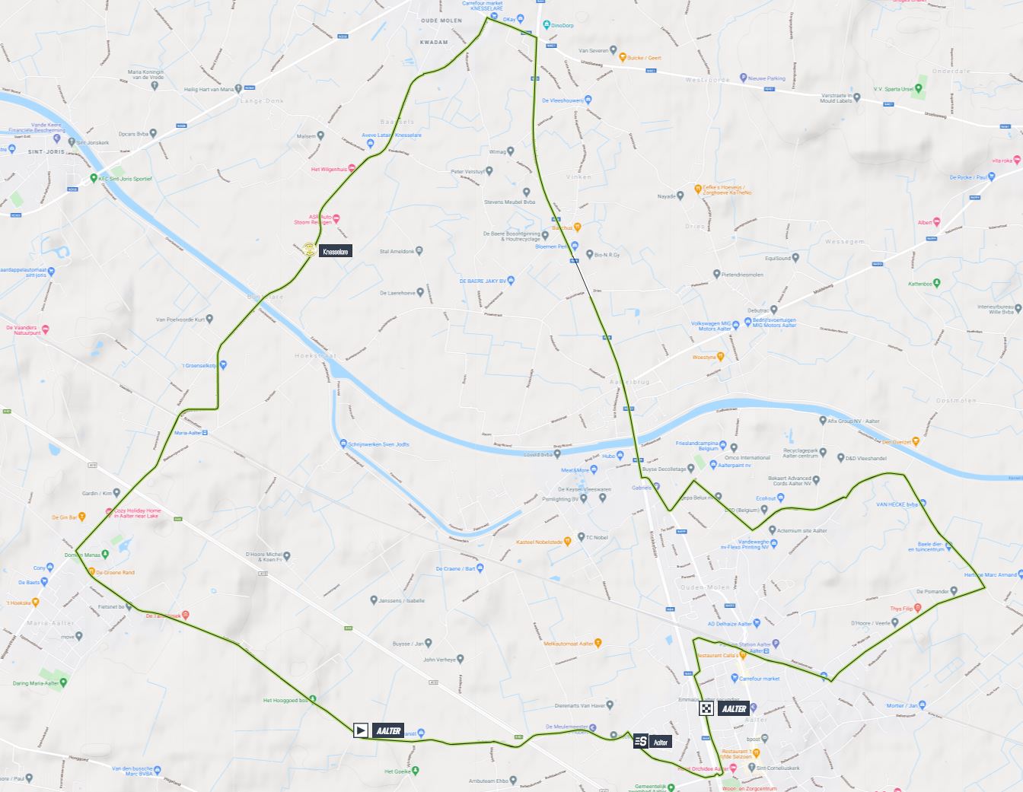1023x792 pixels.
Task: Open the Het Hooggoed bos park pin
Action: coord(313,699)
